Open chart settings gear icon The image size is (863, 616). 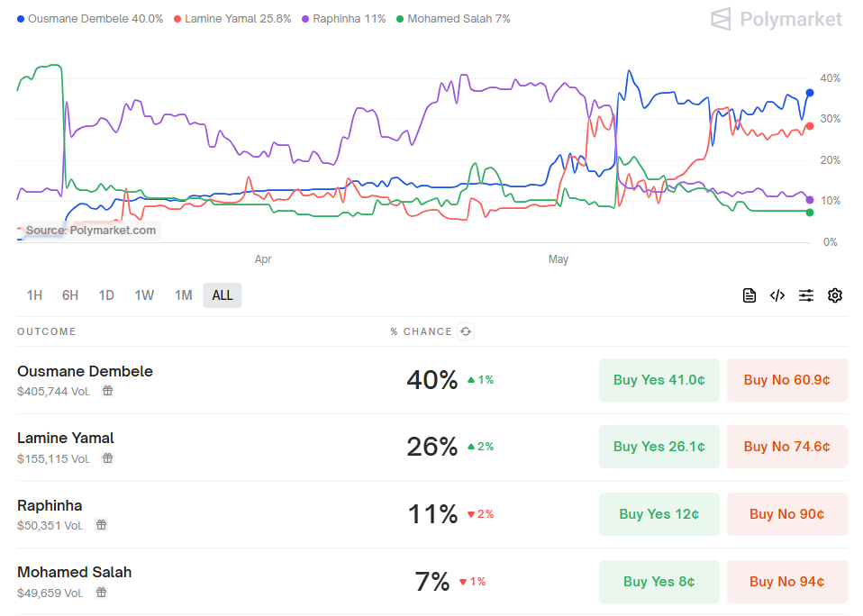click(x=835, y=295)
